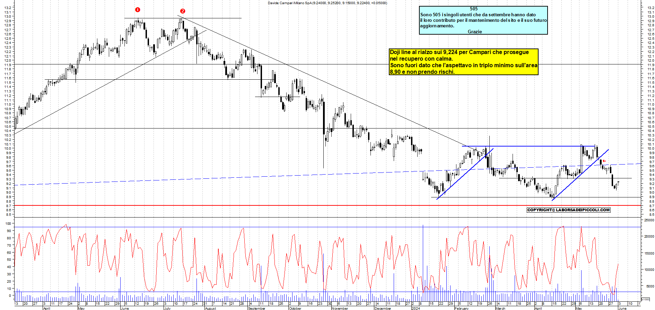Click the 'nel recupero con calma.' line
Viewport: 655px width, 310px height.
click(421, 59)
